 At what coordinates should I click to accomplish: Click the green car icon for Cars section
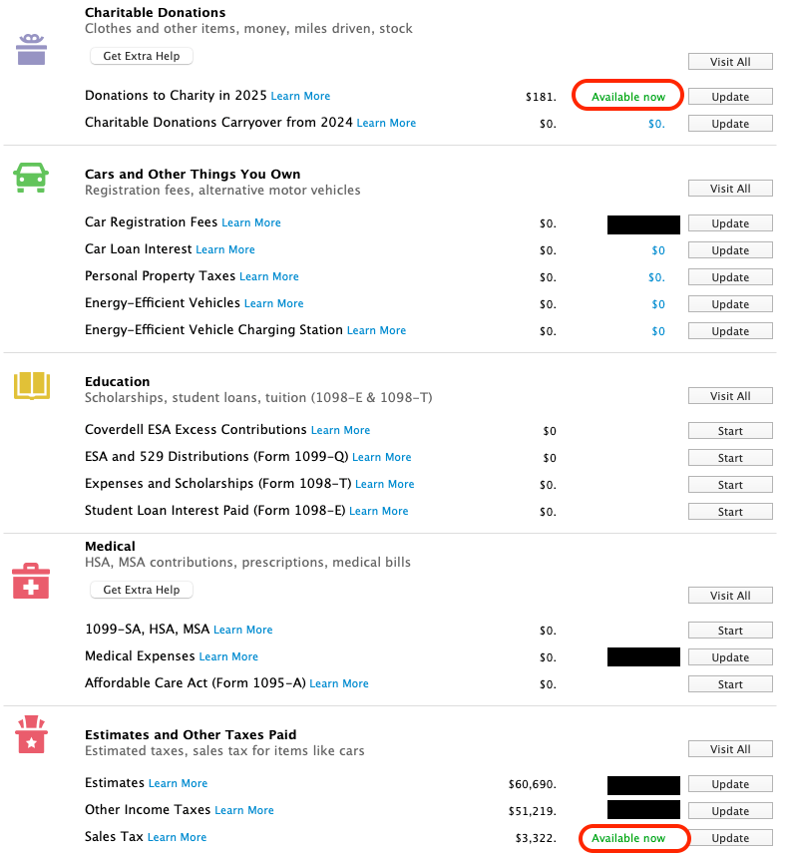coord(31,178)
